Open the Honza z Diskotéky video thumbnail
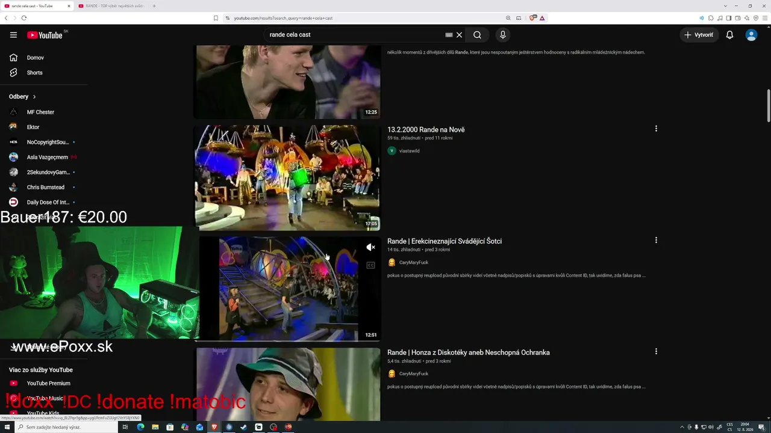 click(287, 384)
